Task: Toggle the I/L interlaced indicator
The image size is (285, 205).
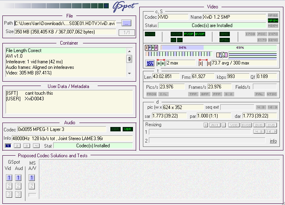Action: pyautogui.click(x=164, y=94)
